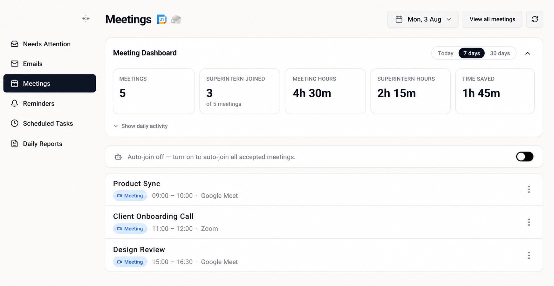
Task: Expand Show daily activity
Action: [140, 126]
